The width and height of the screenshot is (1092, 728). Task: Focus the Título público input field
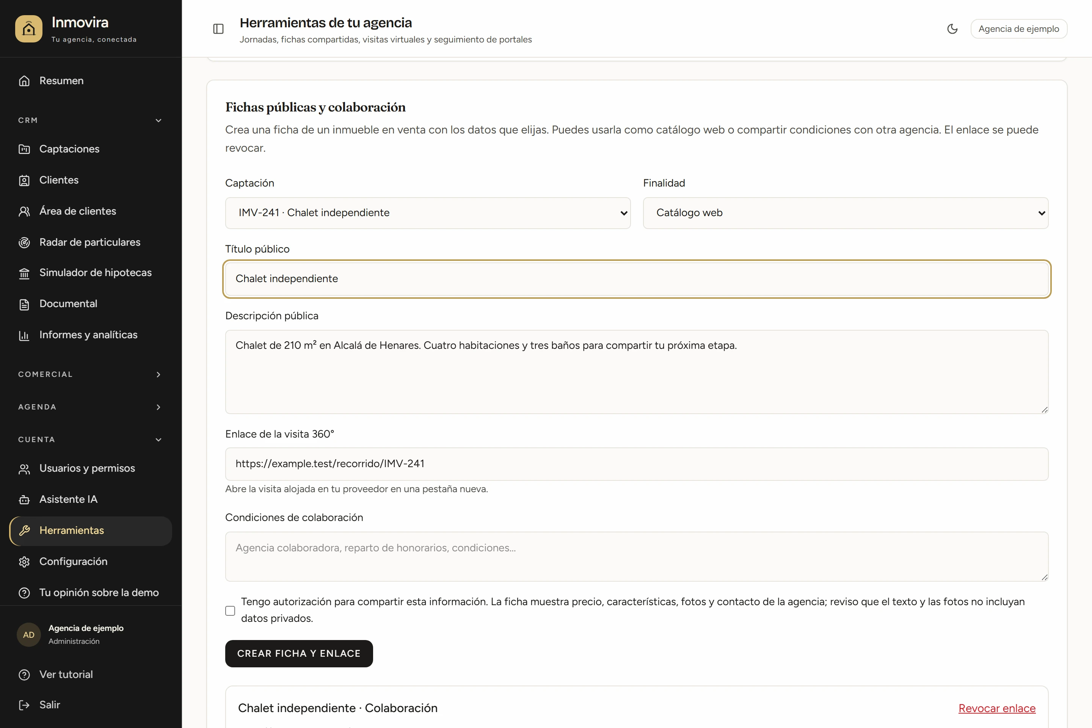tap(637, 279)
